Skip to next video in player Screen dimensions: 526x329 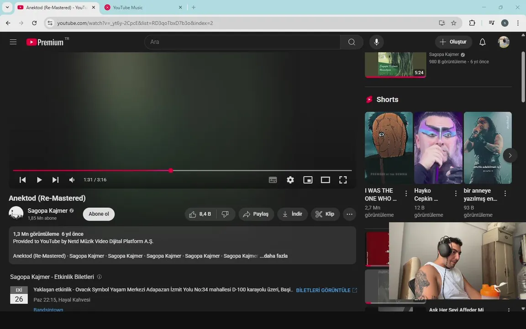[55, 180]
